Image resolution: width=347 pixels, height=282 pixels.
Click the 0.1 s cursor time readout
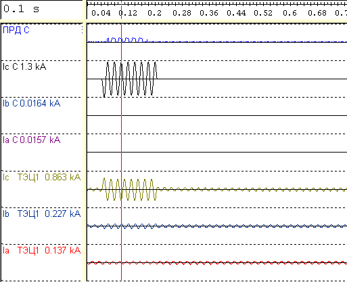point(22,9)
